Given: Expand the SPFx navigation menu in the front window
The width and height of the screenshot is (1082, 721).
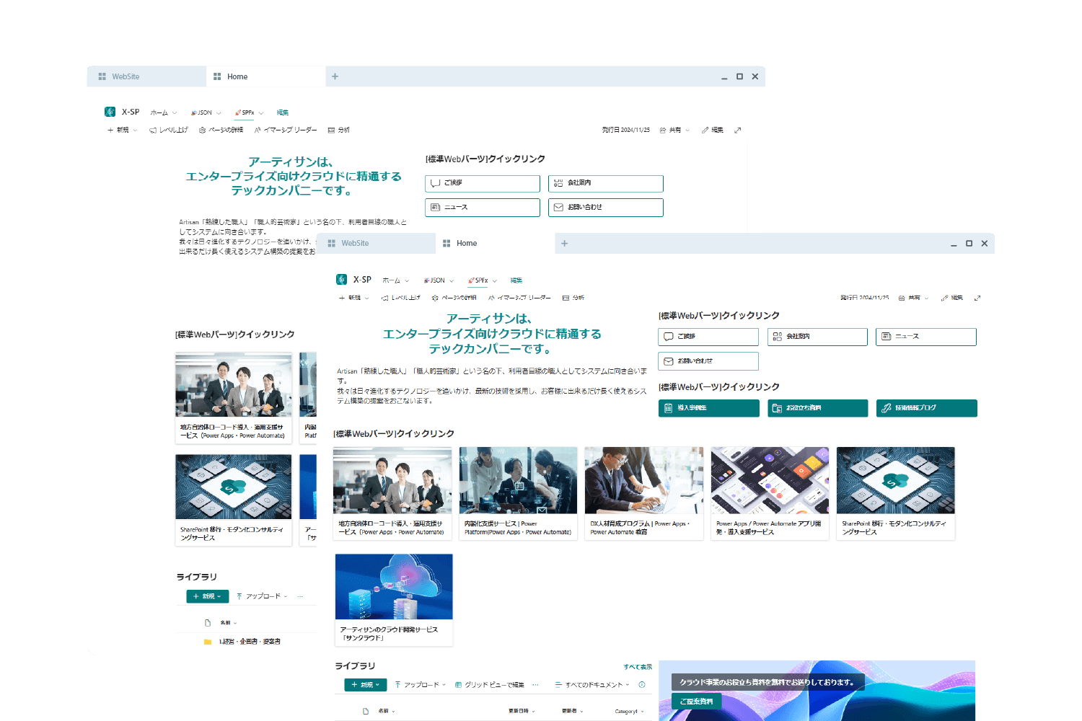Looking at the screenshot, I should pyautogui.click(x=483, y=280).
